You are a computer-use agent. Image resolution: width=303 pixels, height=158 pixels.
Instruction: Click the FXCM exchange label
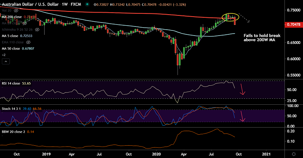click(76, 4)
